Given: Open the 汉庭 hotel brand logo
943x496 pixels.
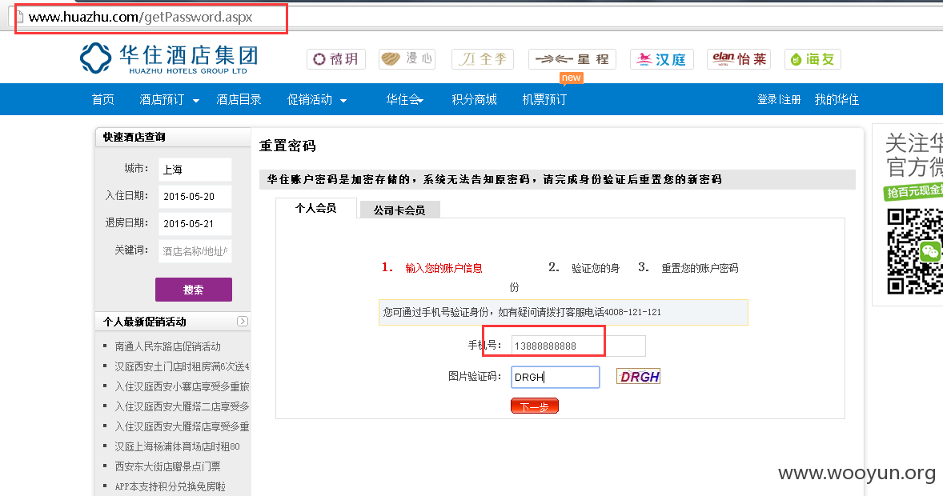Looking at the screenshot, I should (662, 59).
